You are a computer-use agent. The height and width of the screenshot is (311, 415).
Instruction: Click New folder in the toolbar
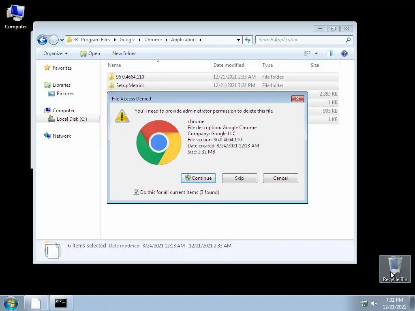(x=124, y=53)
